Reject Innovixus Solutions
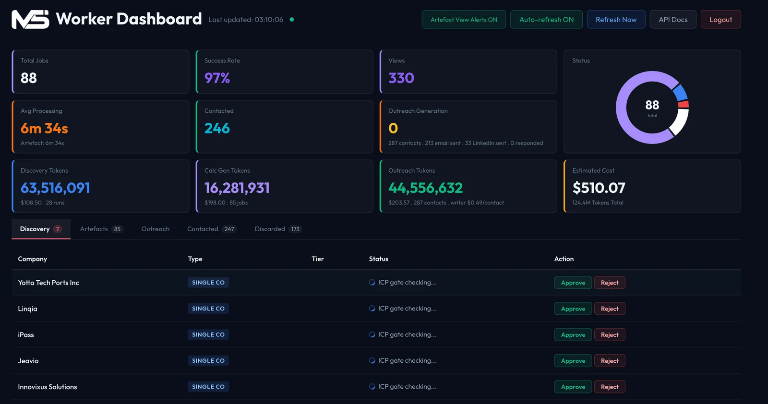 click(610, 387)
